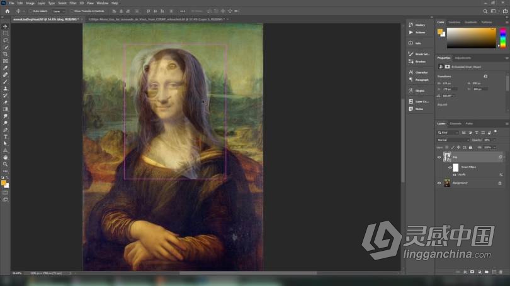Click inside the color picker field
510x286 pixels.
pyautogui.click(x=471, y=38)
